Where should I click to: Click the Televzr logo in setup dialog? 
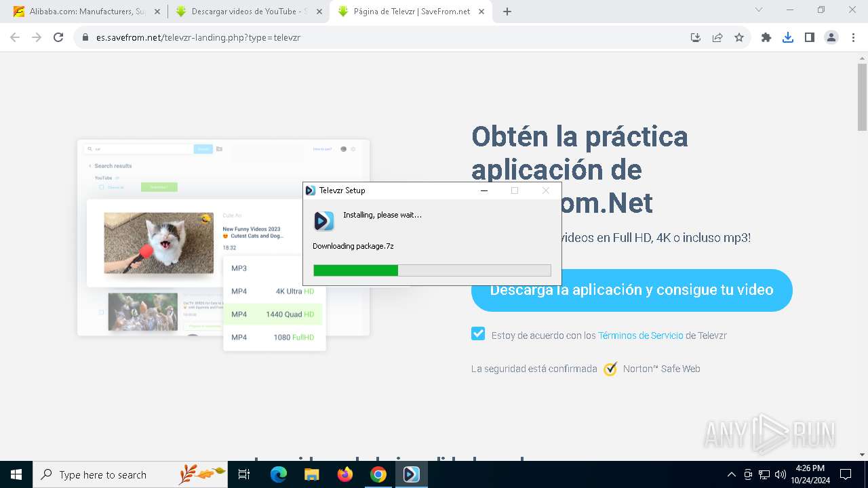(324, 221)
